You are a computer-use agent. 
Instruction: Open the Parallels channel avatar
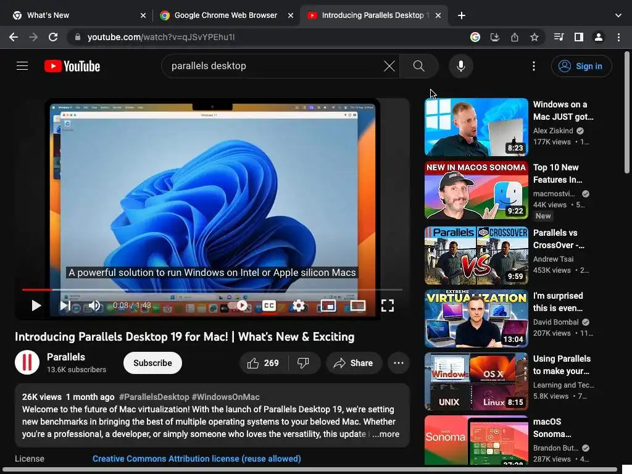coord(27,362)
